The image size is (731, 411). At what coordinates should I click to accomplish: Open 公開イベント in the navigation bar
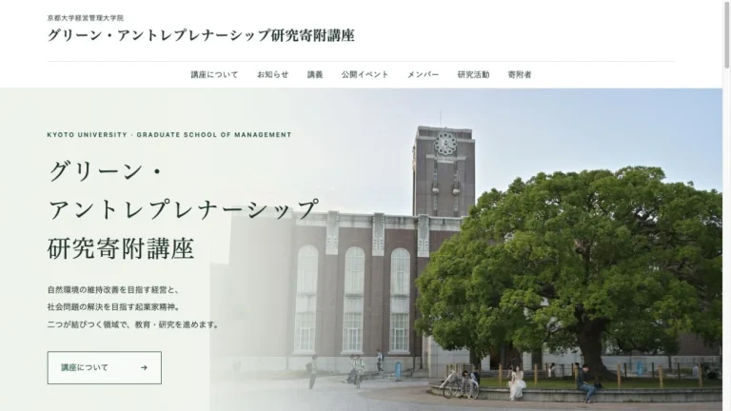pyautogui.click(x=365, y=74)
